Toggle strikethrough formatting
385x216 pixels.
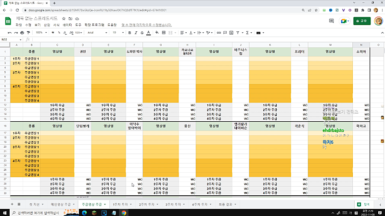tap(141, 33)
